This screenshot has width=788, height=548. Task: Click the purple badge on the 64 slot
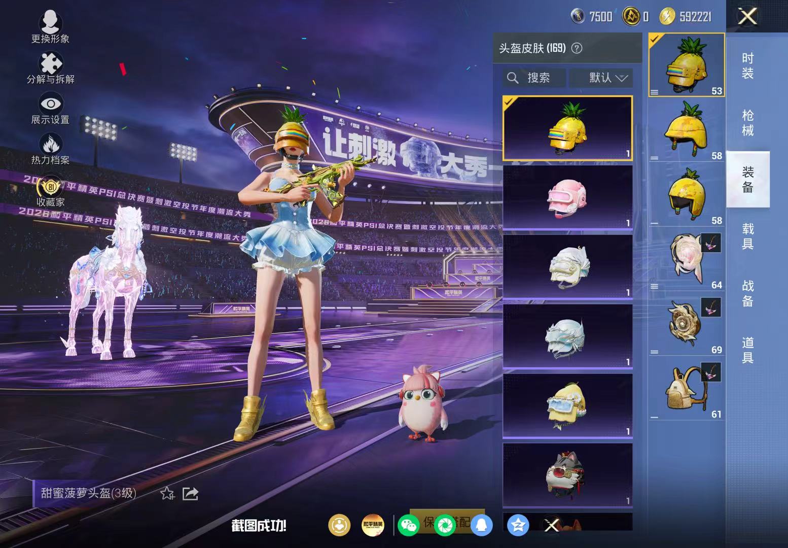(x=711, y=243)
